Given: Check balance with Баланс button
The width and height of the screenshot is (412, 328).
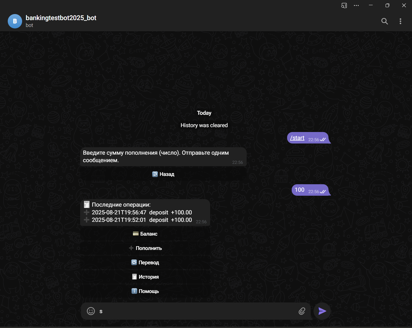Looking at the screenshot, I should [x=145, y=234].
